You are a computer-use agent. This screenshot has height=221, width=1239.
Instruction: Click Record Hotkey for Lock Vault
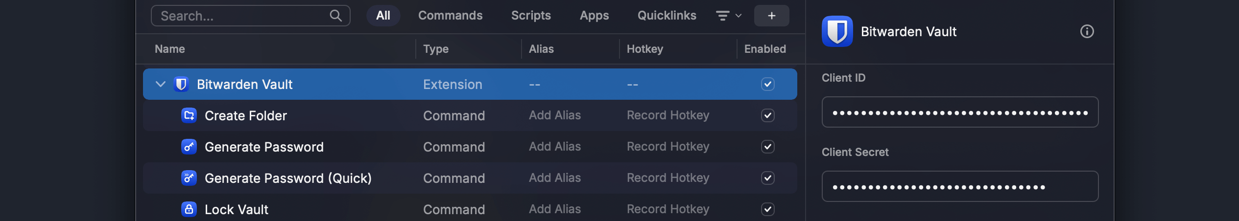(667, 209)
